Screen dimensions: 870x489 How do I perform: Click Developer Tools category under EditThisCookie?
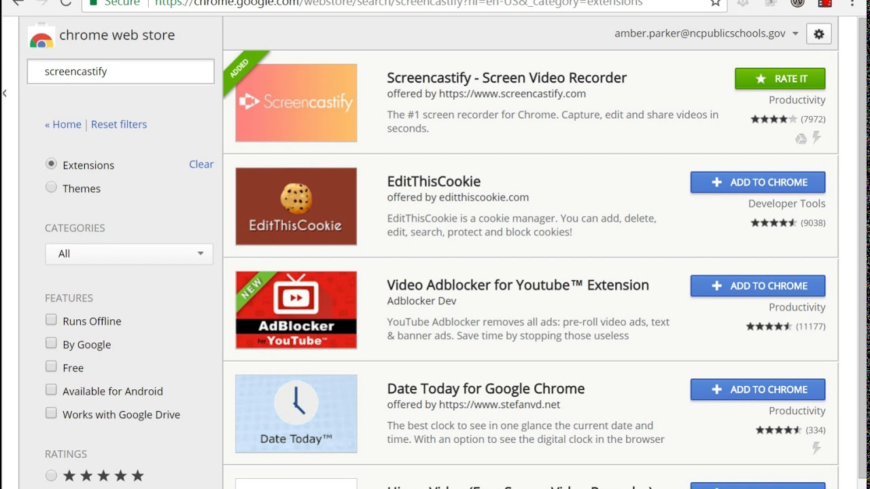click(786, 203)
